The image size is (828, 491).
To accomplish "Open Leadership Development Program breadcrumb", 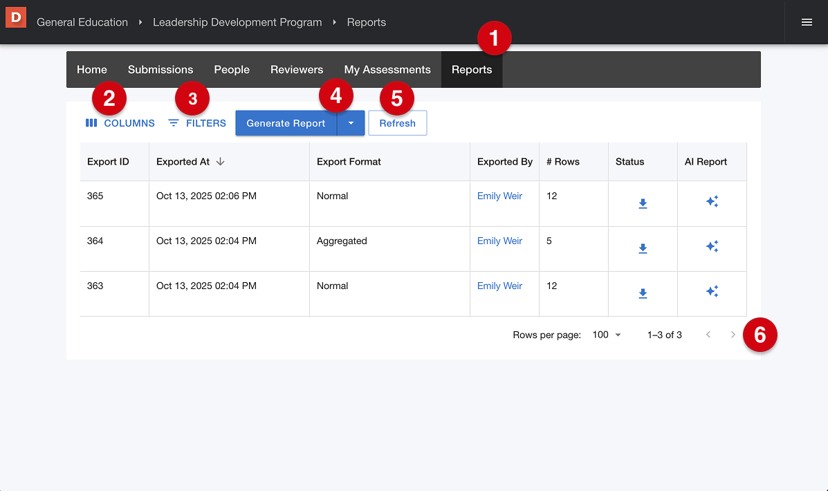I will pos(237,22).
